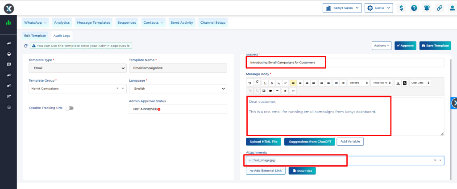The width and height of the screenshot is (457, 189).
Task: Insert an image into message body
Action: tap(264, 91)
